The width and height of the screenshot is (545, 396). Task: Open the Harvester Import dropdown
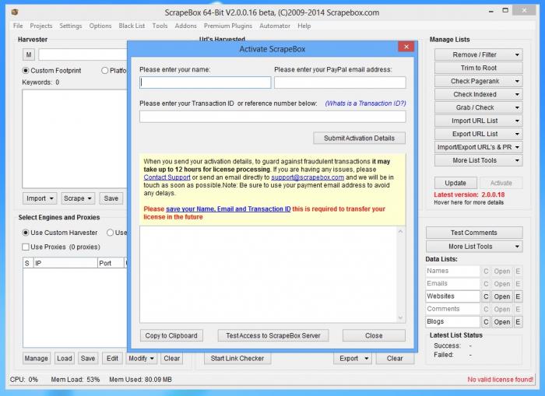(x=40, y=198)
